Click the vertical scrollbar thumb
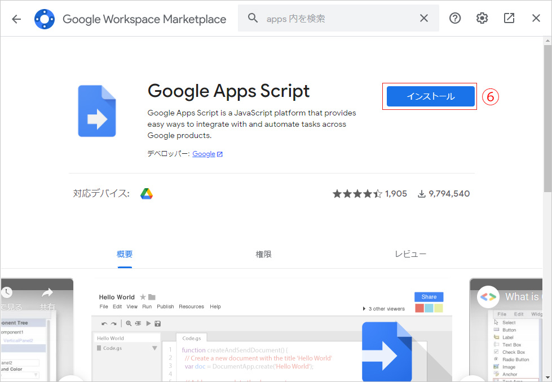The width and height of the screenshot is (552, 382). point(547,118)
